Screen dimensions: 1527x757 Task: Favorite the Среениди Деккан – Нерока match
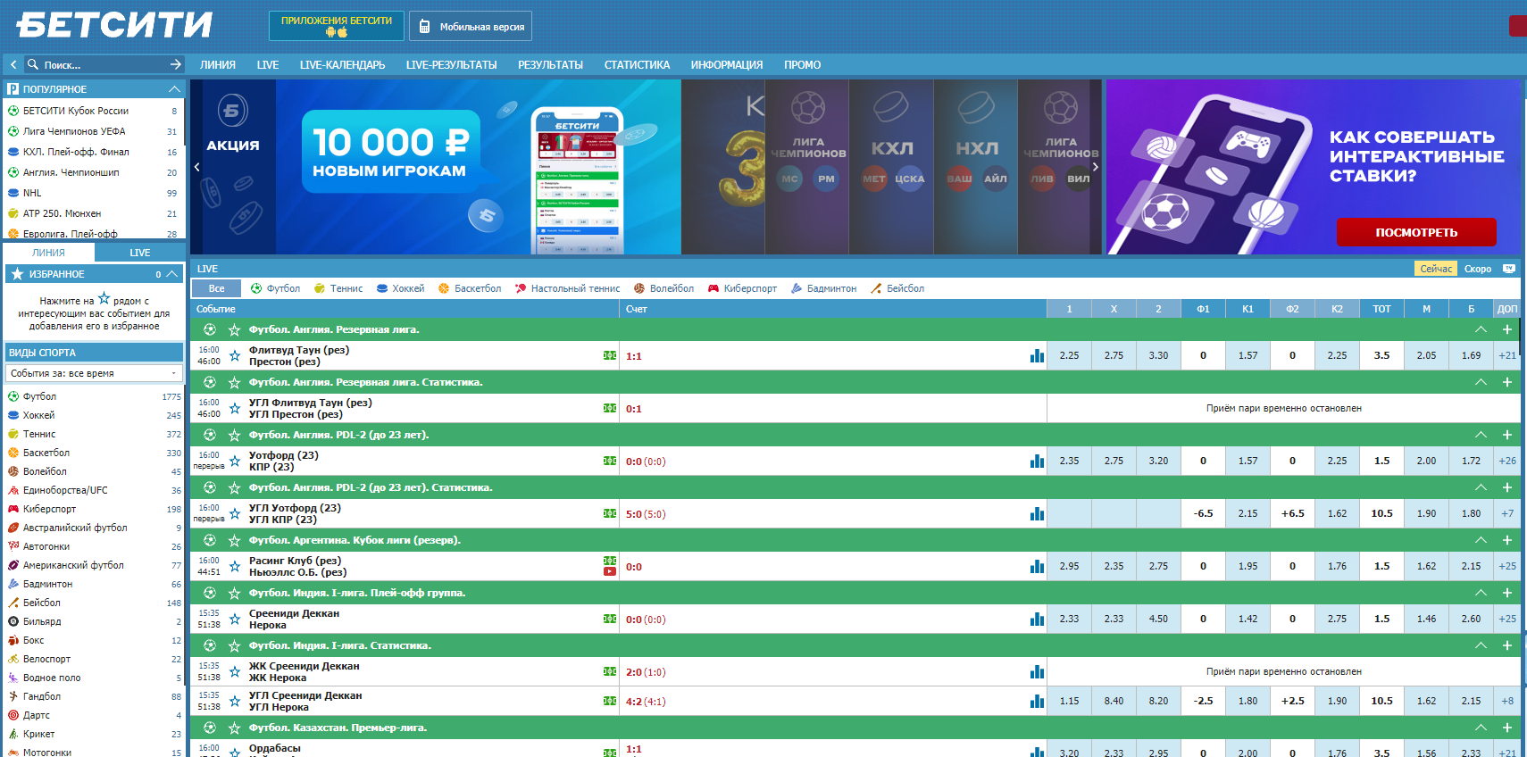click(x=235, y=620)
